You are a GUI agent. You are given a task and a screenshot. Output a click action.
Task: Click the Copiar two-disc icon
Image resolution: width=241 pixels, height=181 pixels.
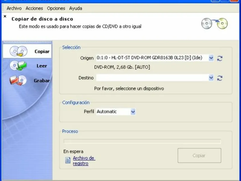click(x=18, y=51)
